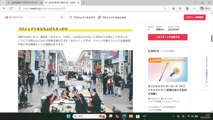Click the ログイン・新規登録 button
Image resolution: width=213 pixels, height=120 pixels.
tap(195, 17)
